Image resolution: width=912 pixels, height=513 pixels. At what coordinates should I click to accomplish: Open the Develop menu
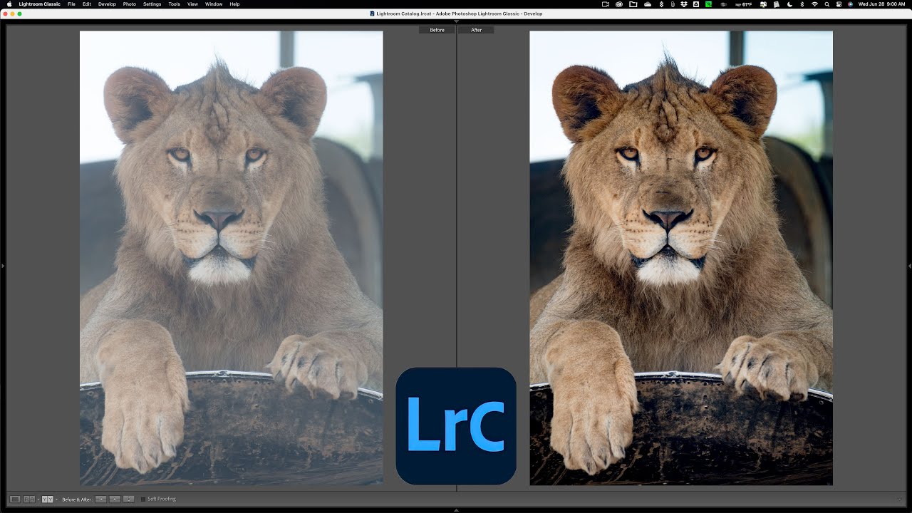click(x=107, y=4)
